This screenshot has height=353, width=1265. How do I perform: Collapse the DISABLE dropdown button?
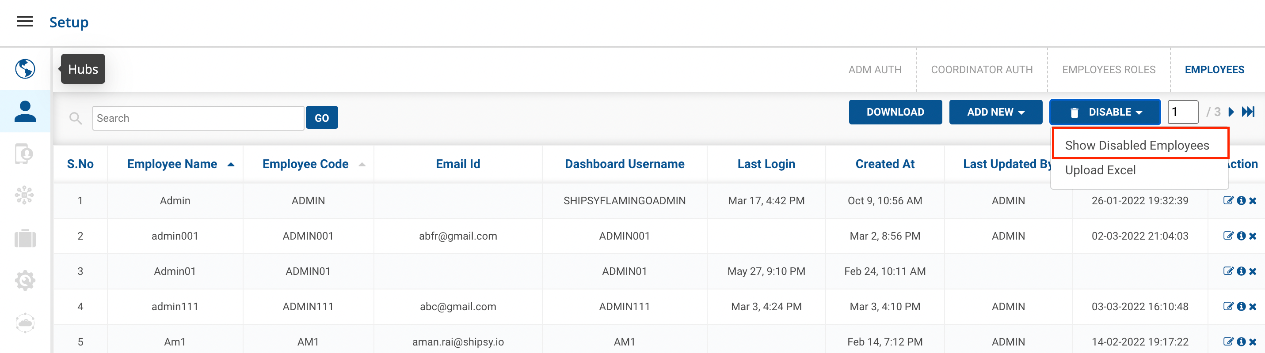(1105, 112)
